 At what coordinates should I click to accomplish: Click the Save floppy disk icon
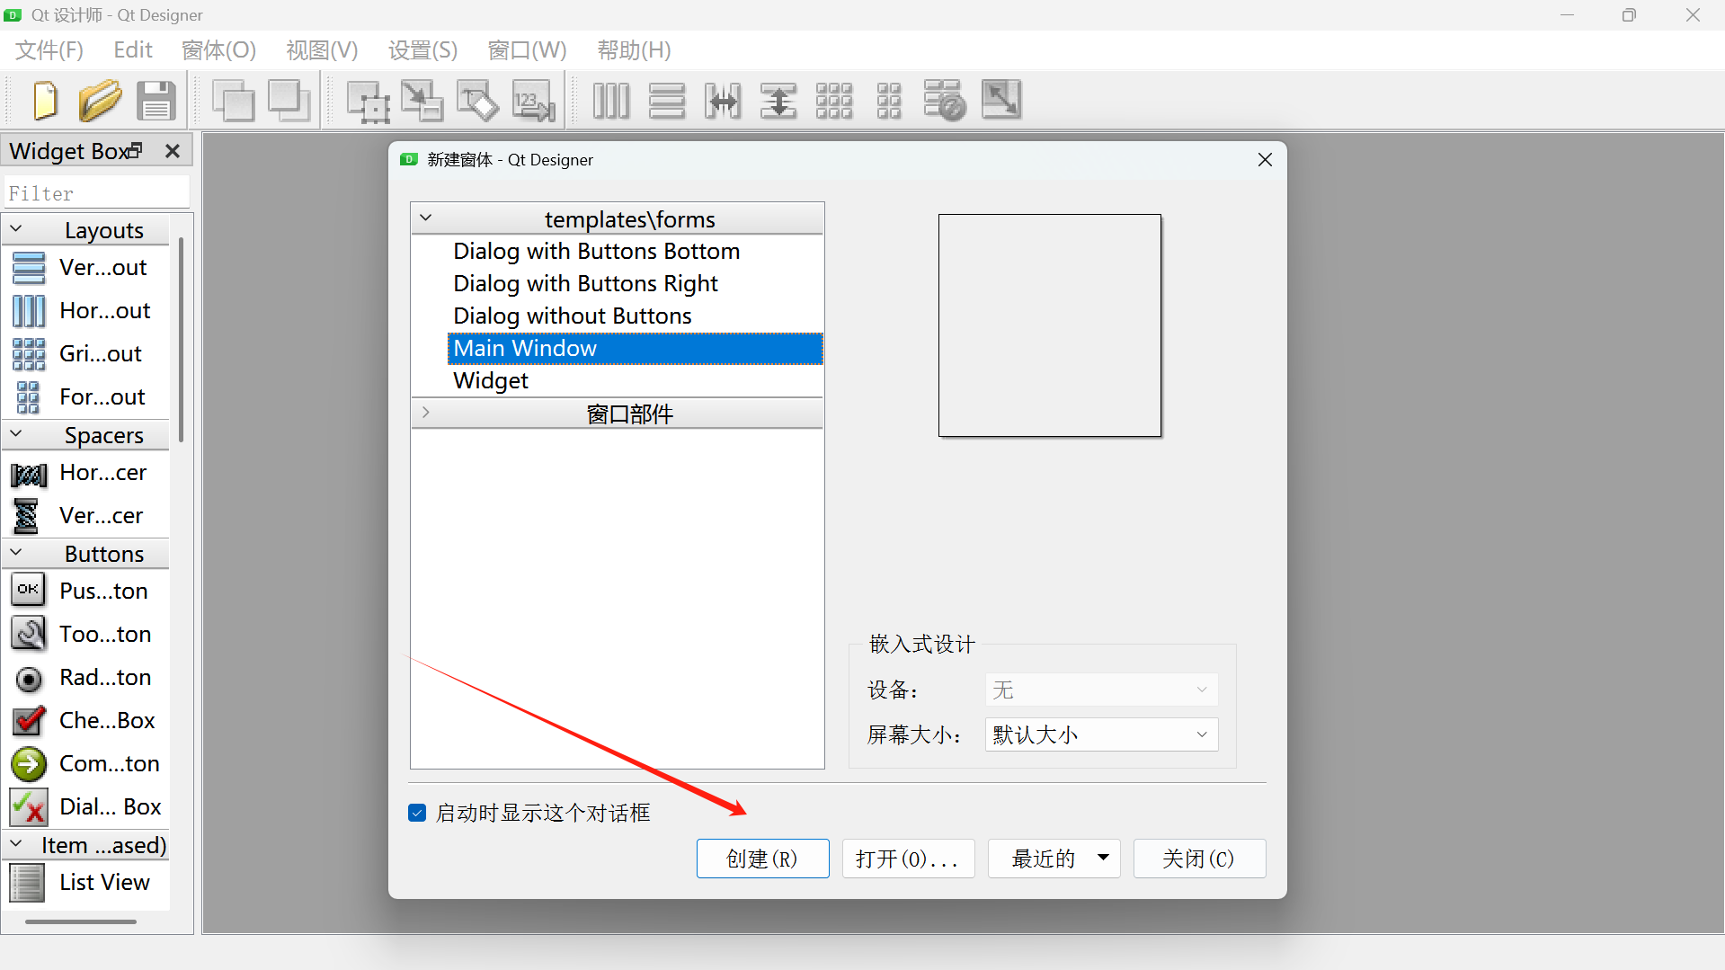(x=156, y=100)
